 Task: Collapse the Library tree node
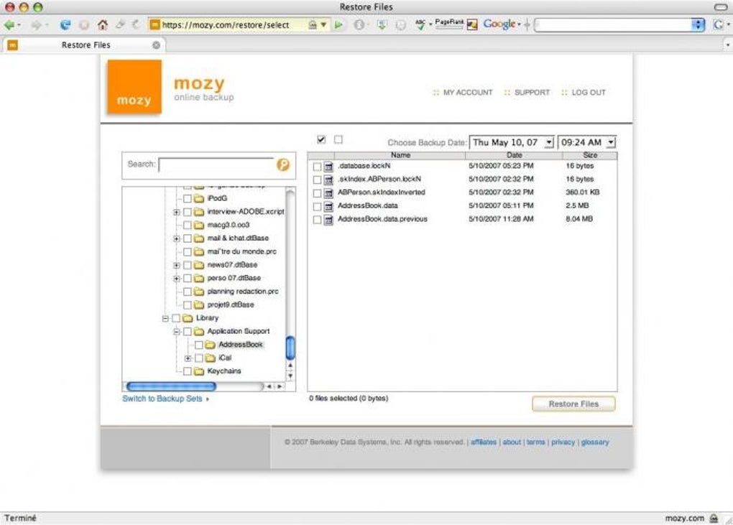pos(165,319)
